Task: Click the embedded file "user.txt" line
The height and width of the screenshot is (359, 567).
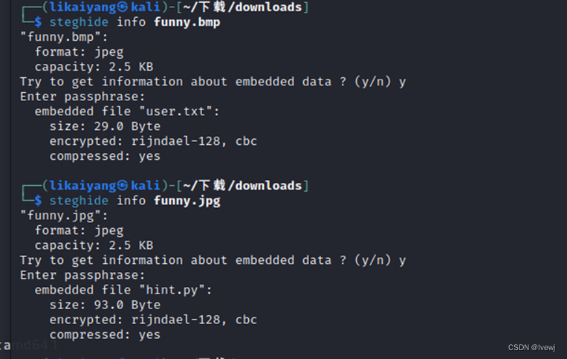Action: (x=127, y=111)
